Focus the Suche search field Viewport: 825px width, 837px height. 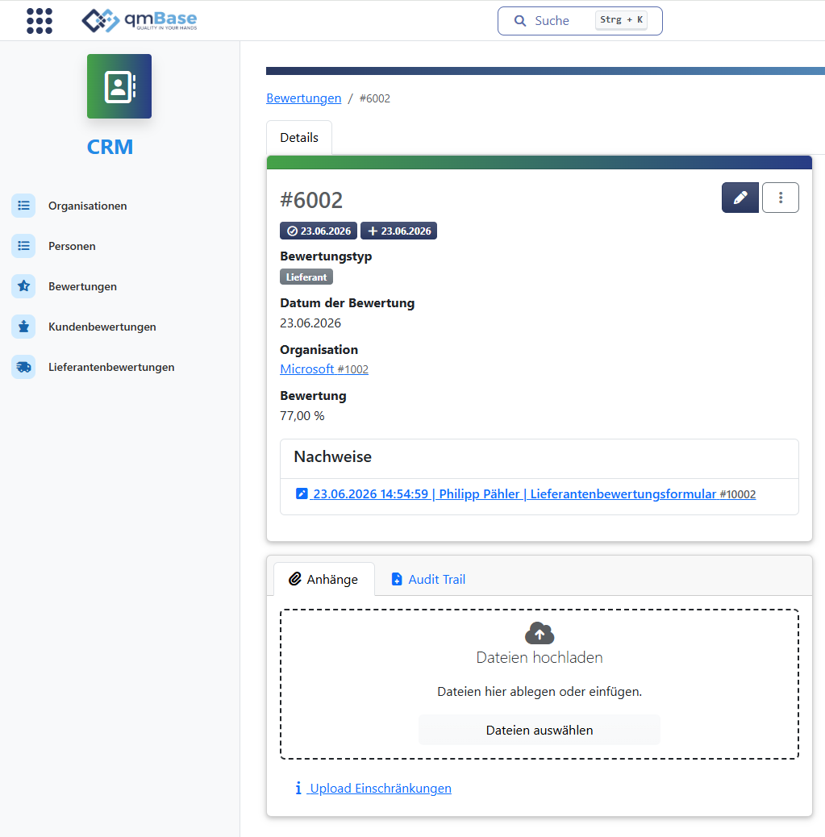coord(580,21)
